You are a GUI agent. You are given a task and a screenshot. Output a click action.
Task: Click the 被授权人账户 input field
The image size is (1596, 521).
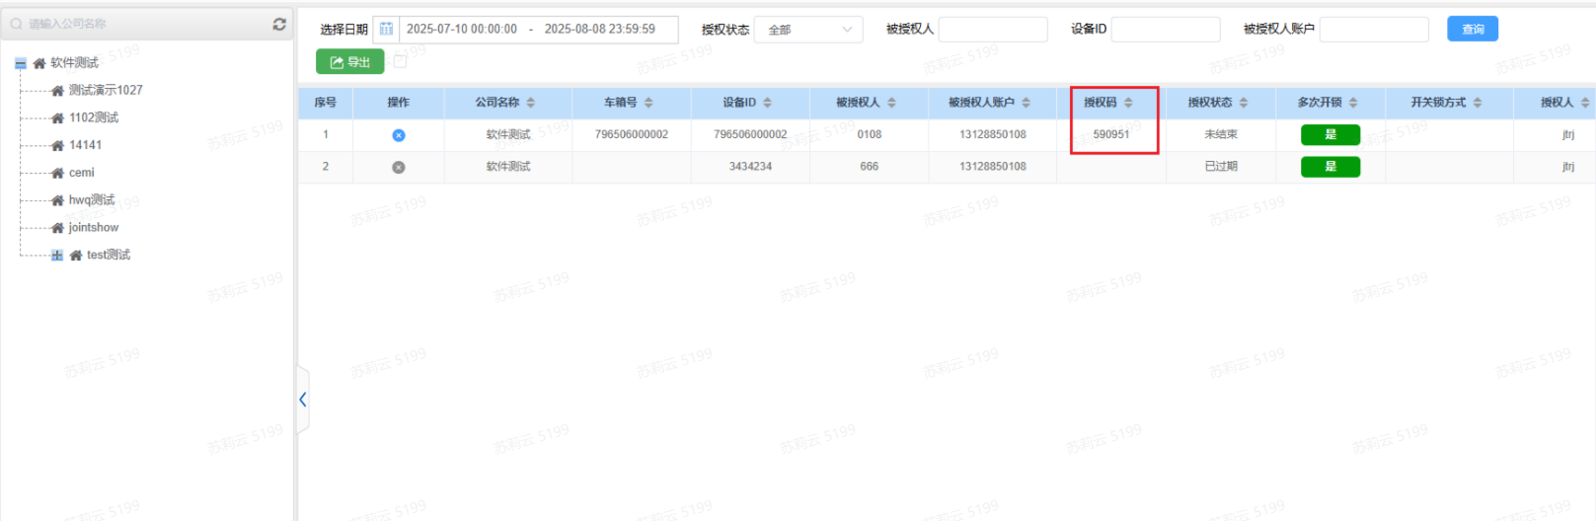1373,30
